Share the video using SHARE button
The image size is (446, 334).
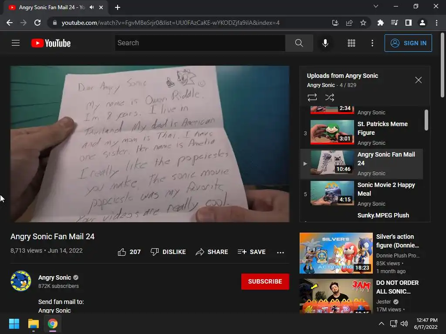[212, 252]
